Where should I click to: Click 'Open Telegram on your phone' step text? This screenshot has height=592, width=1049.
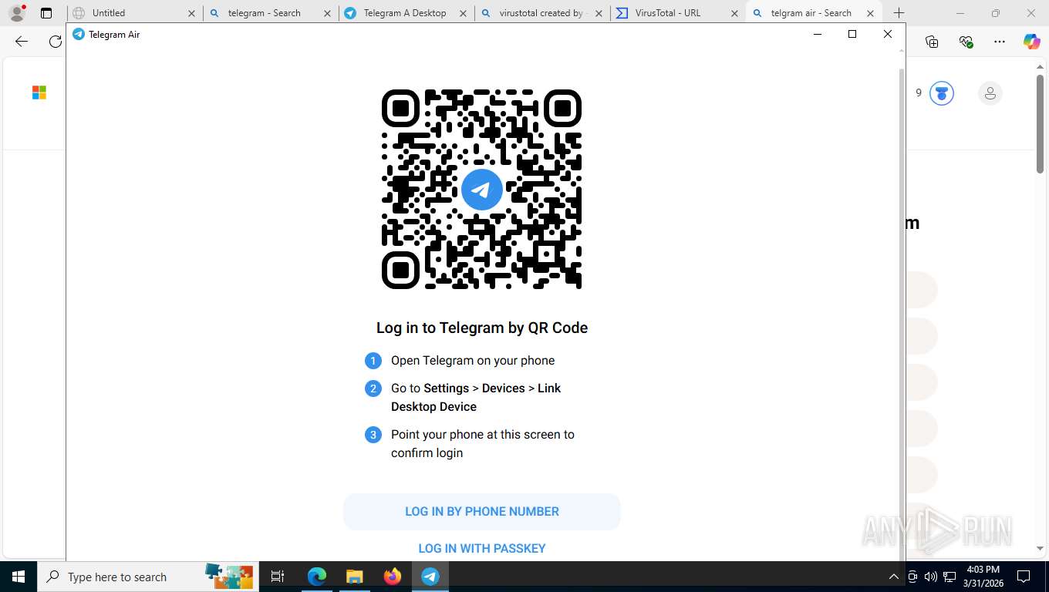pos(473,361)
